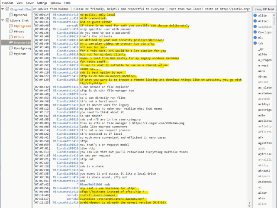
Task: Select user akrawt1 in user list
Action: (x=264, y=171)
